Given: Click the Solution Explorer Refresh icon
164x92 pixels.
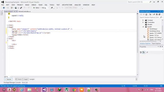Looking at the screenshot, I should (x=157, y=14).
